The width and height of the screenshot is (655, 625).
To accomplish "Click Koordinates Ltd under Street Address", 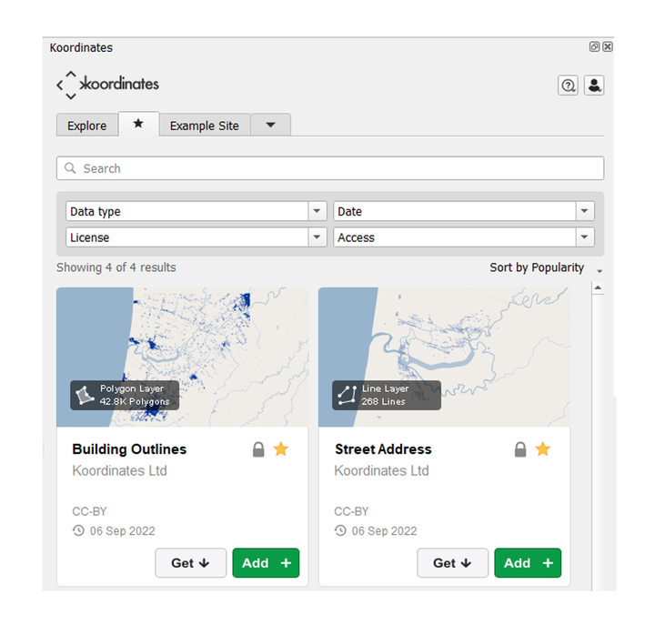I will [381, 471].
